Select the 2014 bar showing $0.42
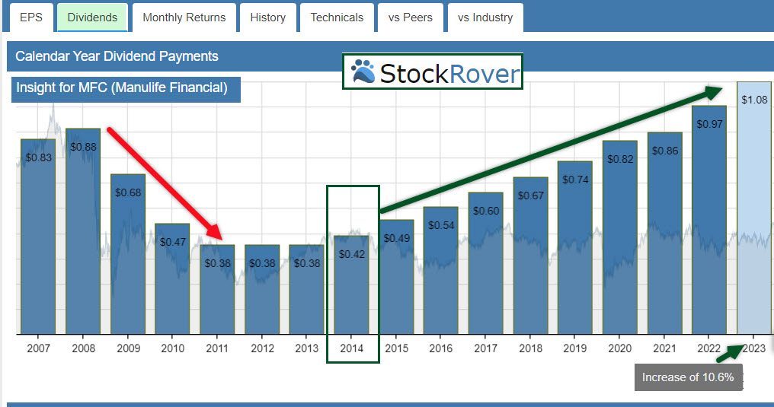 352,285
